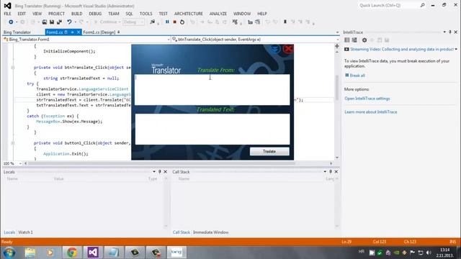Click the Save toolbar icon
This screenshot has width=461, height=259.
[x=52, y=22]
